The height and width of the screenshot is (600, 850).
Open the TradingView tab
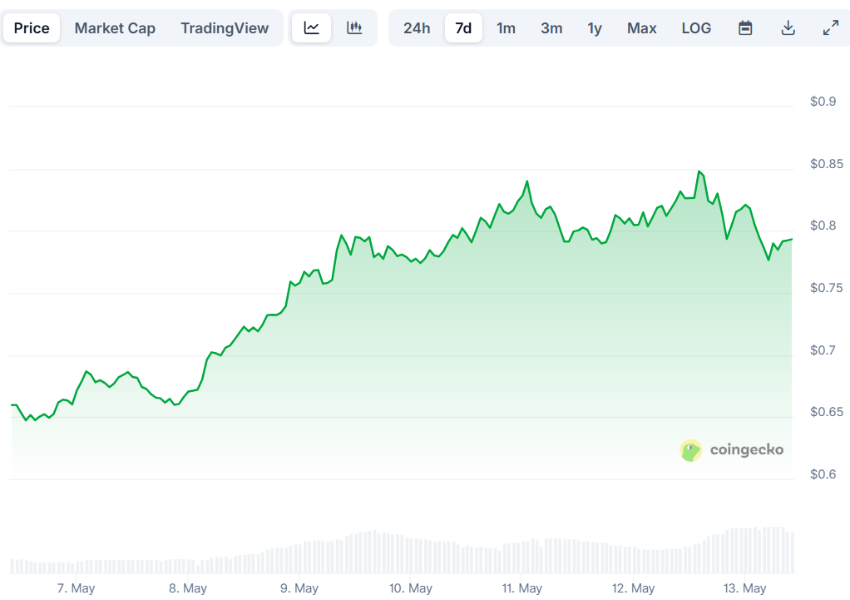click(225, 27)
